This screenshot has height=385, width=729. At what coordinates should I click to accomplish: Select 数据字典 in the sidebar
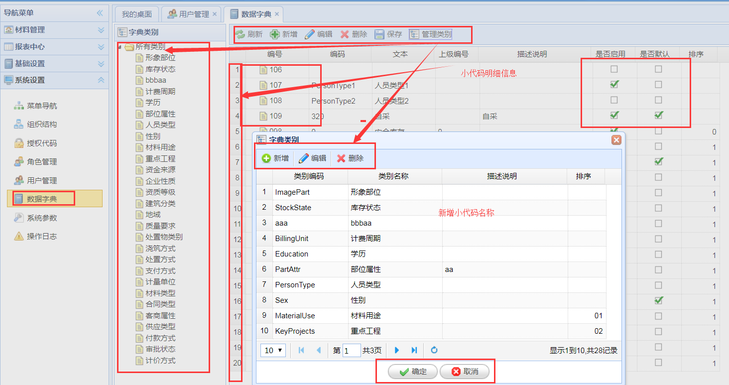(x=55, y=199)
